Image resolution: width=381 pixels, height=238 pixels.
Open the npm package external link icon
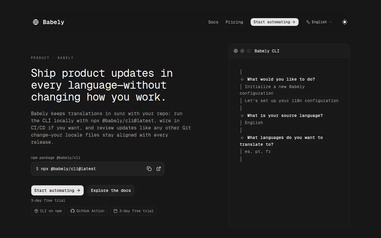pyautogui.click(x=159, y=169)
